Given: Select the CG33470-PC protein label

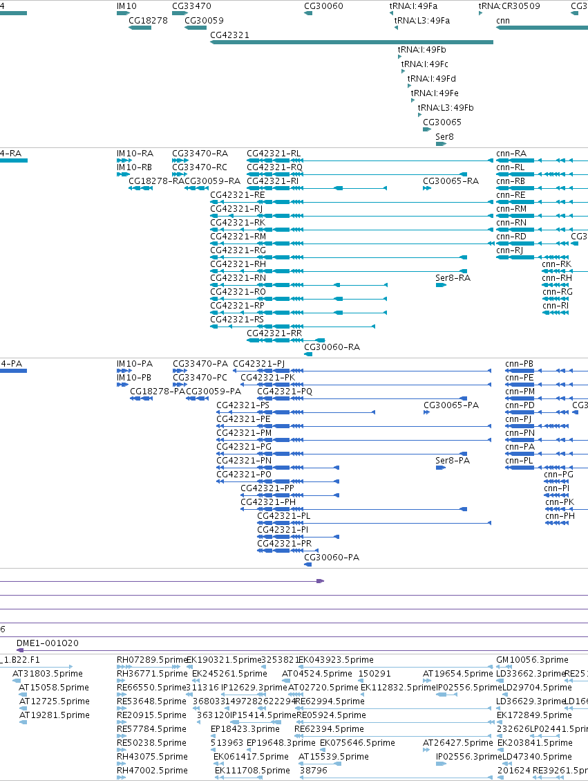Looking at the screenshot, I should (200, 378).
